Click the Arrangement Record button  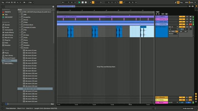(86, 2)
